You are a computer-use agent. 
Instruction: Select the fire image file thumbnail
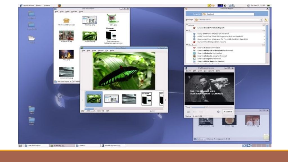click(66, 54)
